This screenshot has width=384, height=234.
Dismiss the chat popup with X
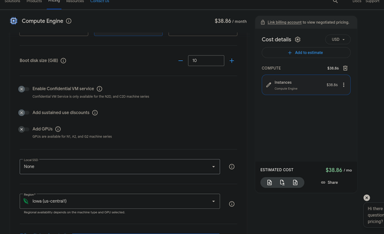click(367, 198)
